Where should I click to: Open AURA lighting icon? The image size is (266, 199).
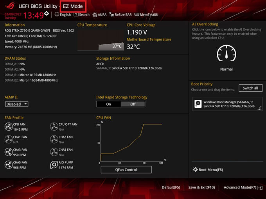coord(95,14)
